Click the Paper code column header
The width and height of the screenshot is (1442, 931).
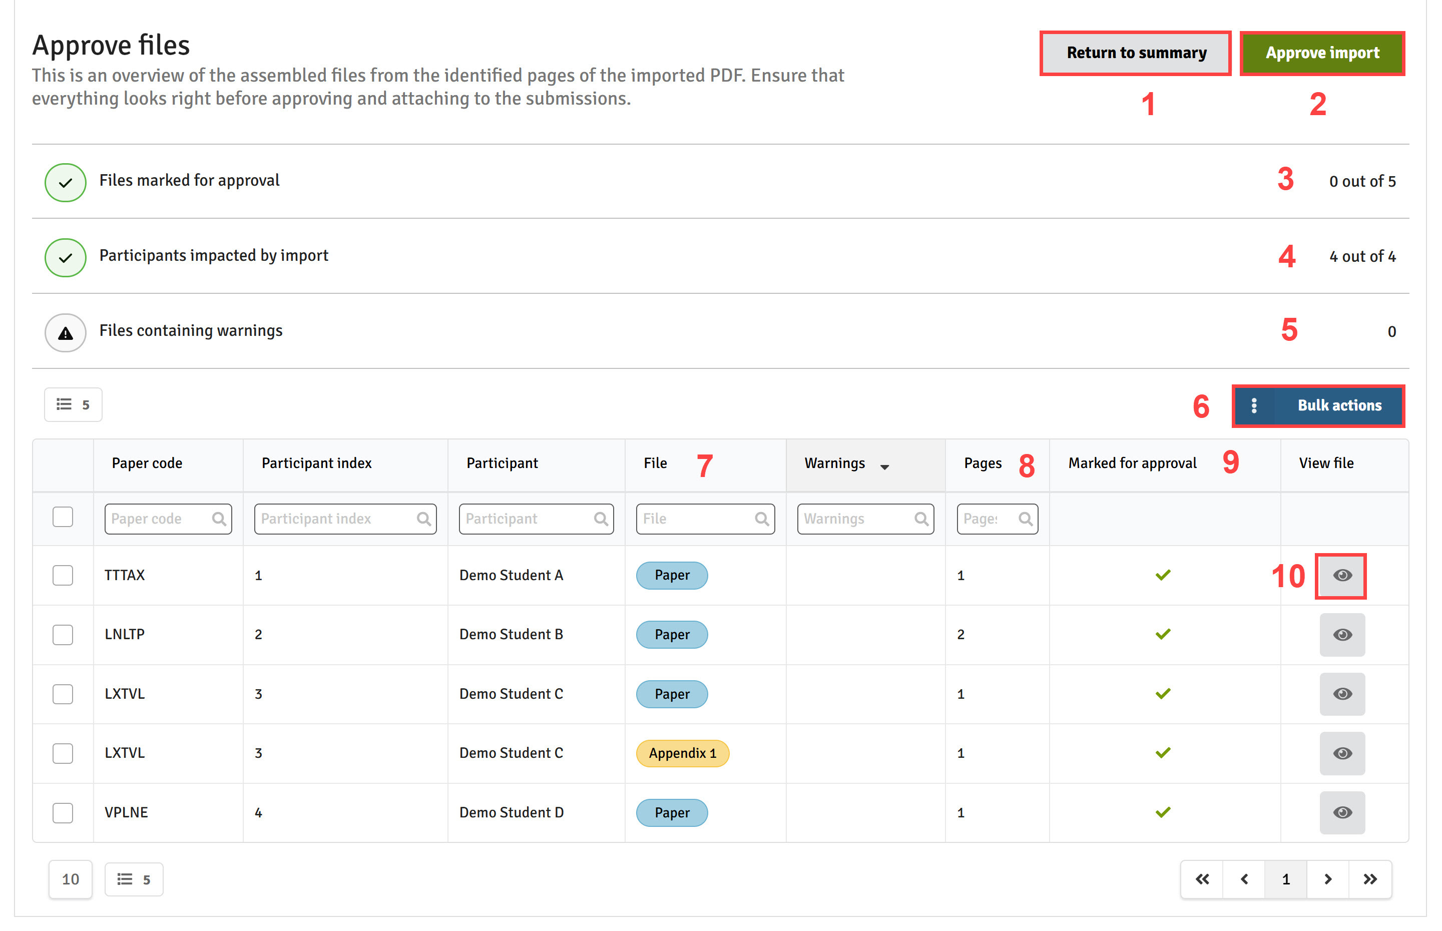point(147,463)
